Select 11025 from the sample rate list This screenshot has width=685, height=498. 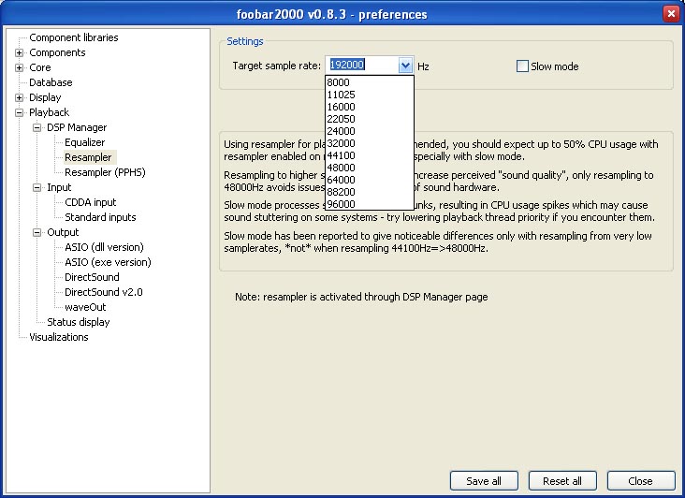pos(370,95)
